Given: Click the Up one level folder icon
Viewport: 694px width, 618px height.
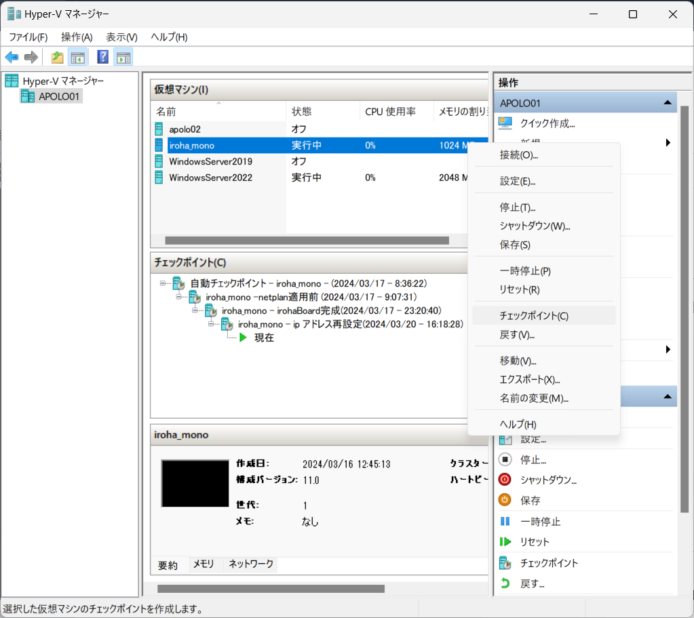Looking at the screenshot, I should [57, 57].
